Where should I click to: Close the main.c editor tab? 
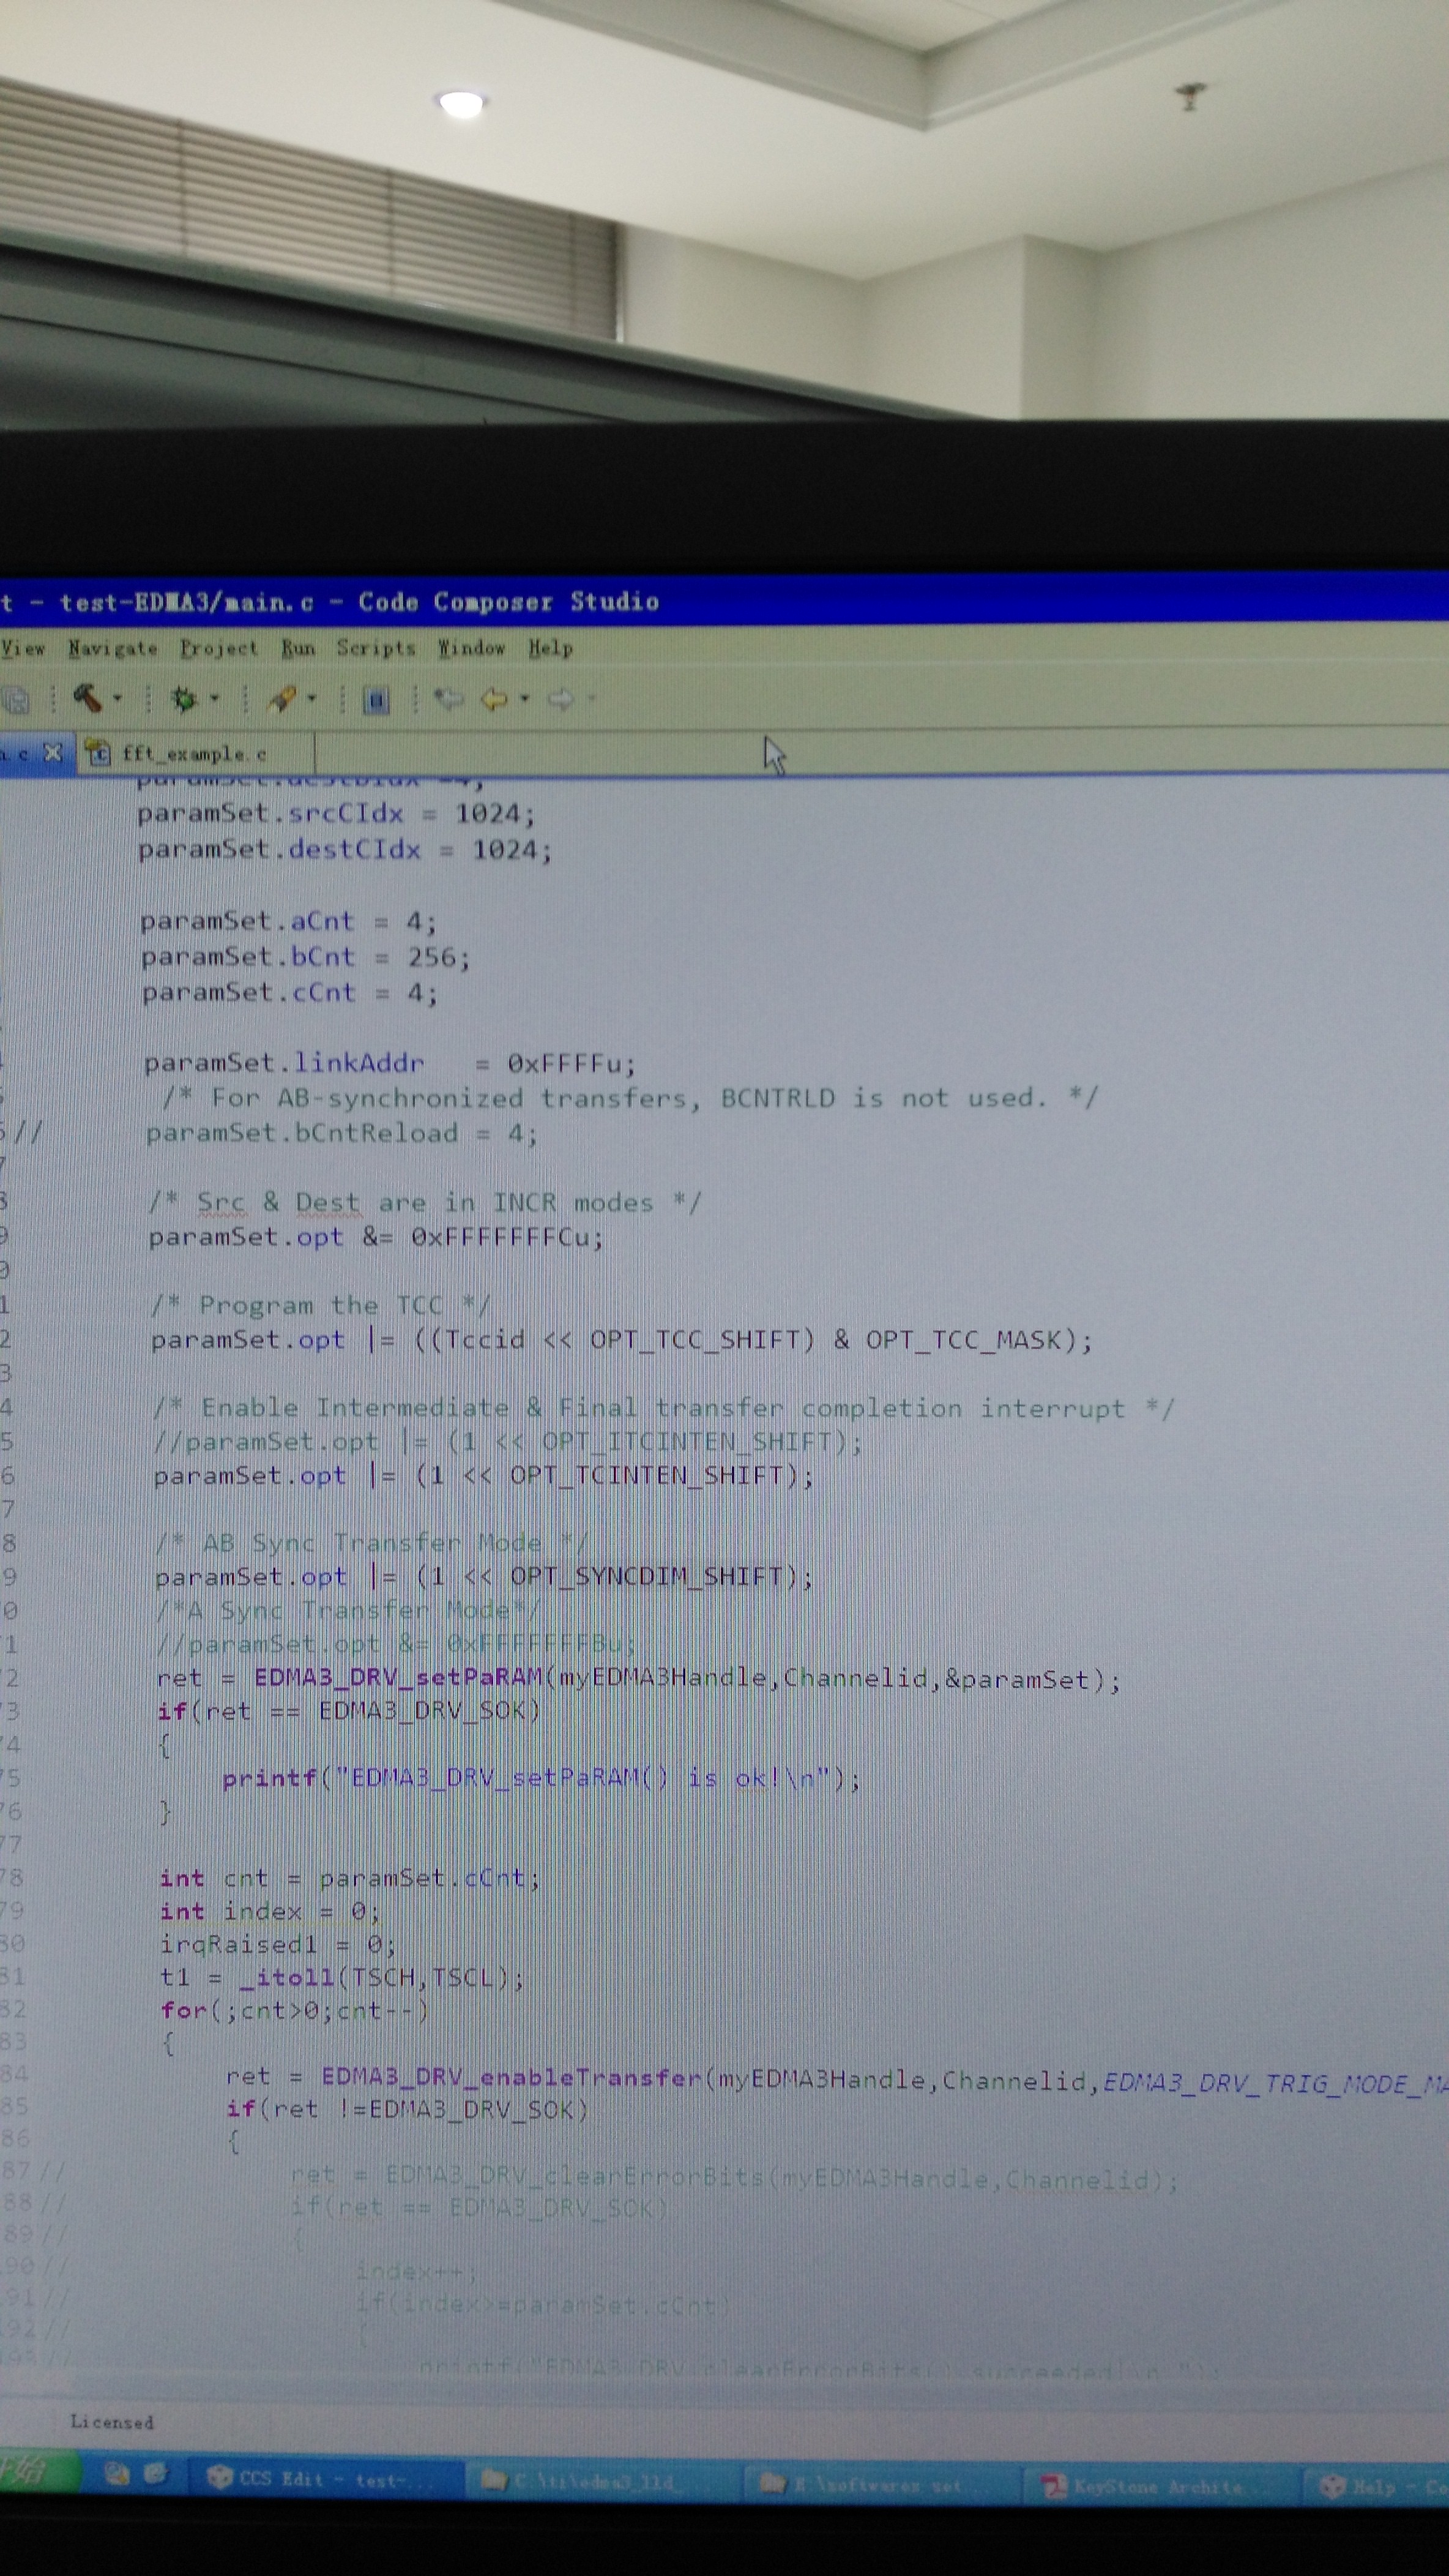[53, 752]
